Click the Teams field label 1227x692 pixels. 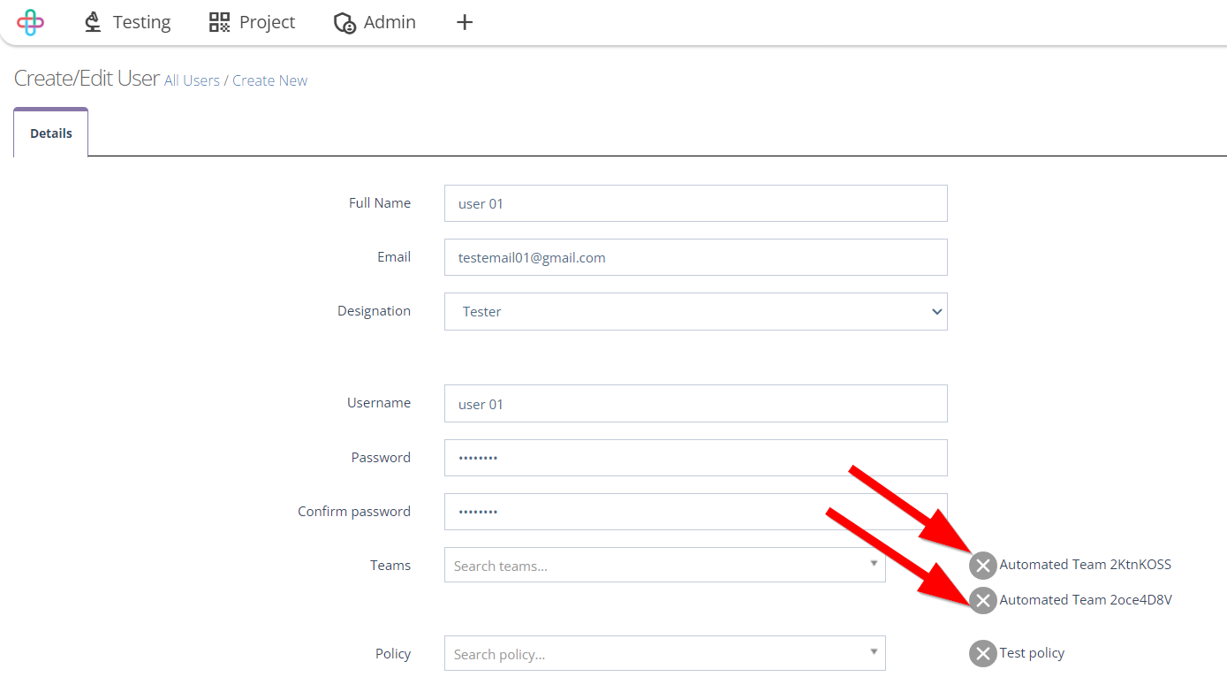click(390, 565)
